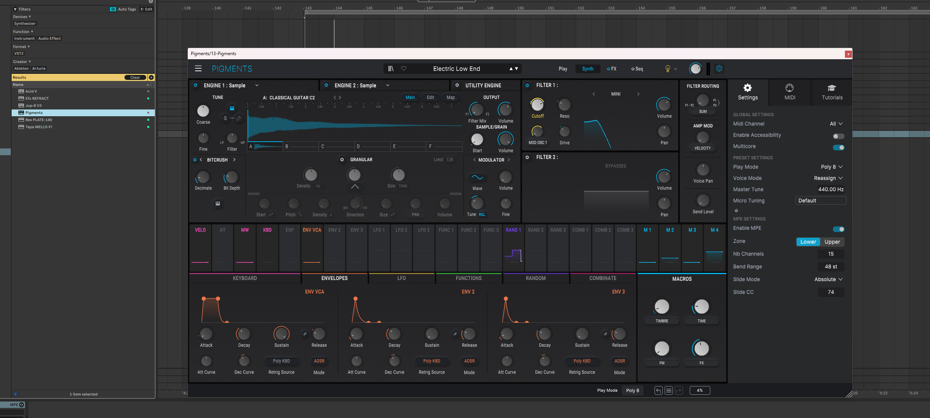
Task: Toggle Engine 1 power button
Action: click(195, 85)
